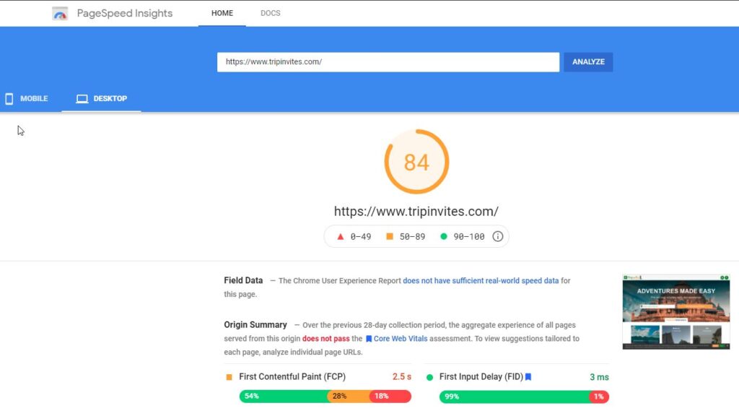The width and height of the screenshot is (739, 411).
Task: Click the 'First Input Delay (FID)' label
Action: tap(481, 376)
